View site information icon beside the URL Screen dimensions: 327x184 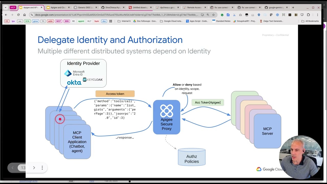(32, 15)
